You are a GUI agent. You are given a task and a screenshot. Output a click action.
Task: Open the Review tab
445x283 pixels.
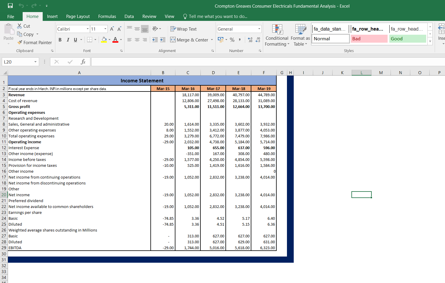[x=149, y=16]
